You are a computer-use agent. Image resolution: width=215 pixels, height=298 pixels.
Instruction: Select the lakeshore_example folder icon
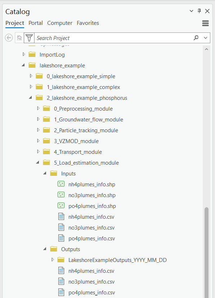[x=32, y=65]
